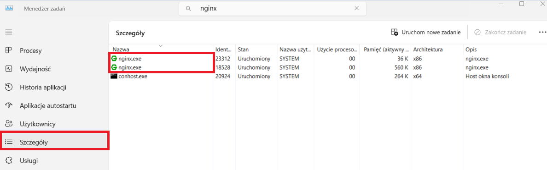Image resolution: width=547 pixels, height=170 pixels.
Task: Click PID value 18528
Action: [x=223, y=67]
